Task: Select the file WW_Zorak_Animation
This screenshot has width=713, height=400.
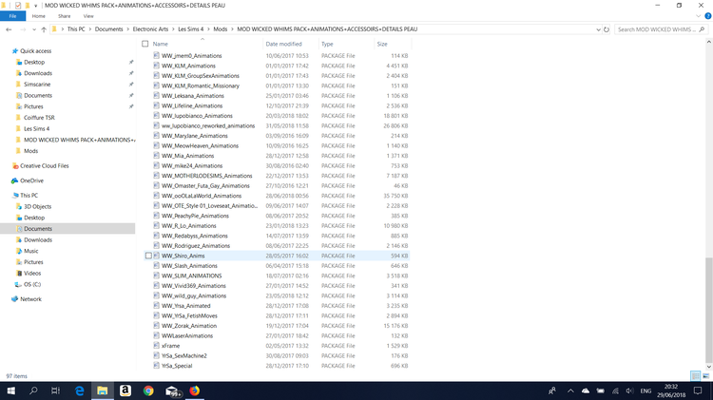Action: coord(189,326)
